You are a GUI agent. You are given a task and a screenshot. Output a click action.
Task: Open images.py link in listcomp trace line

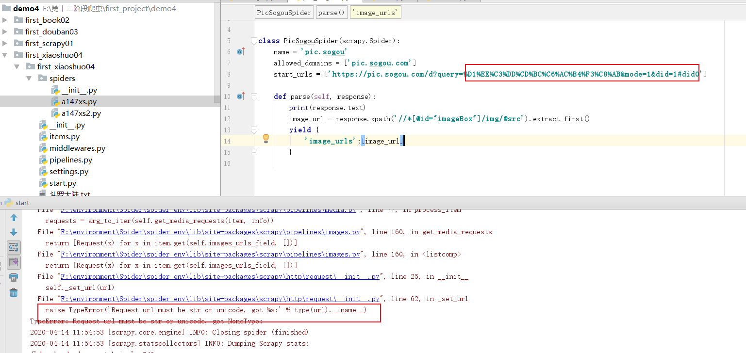[x=210, y=254]
